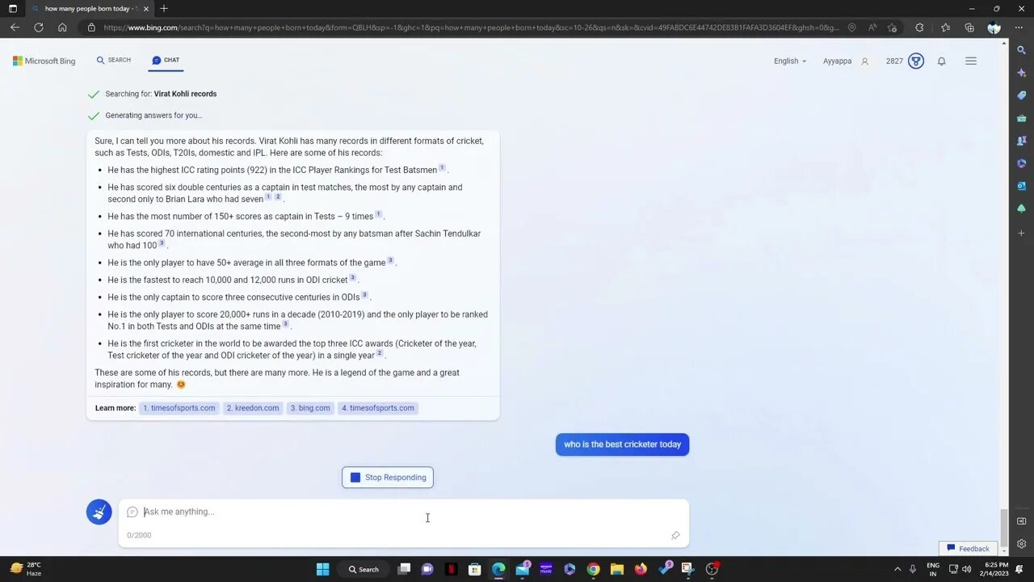Focus the Ask me anything input box
Viewport: 1034px width, 582px height.
(404, 512)
